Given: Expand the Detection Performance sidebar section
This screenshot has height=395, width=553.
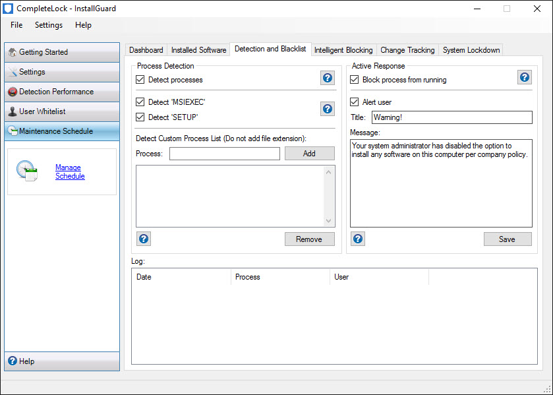Looking at the screenshot, I should (62, 92).
